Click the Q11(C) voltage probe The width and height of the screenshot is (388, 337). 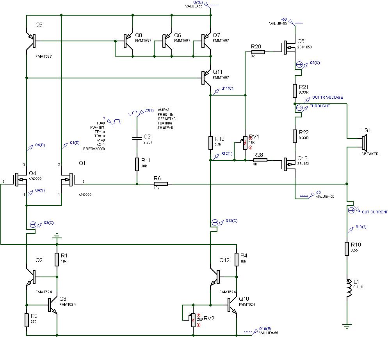tap(216, 91)
